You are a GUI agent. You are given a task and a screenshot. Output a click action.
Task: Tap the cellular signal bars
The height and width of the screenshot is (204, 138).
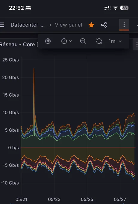coord(108,8)
